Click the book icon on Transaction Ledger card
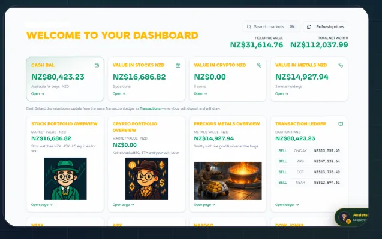 (x=341, y=124)
